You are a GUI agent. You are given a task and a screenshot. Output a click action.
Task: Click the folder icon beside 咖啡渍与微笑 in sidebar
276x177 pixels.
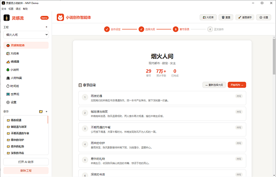pos(8,127)
